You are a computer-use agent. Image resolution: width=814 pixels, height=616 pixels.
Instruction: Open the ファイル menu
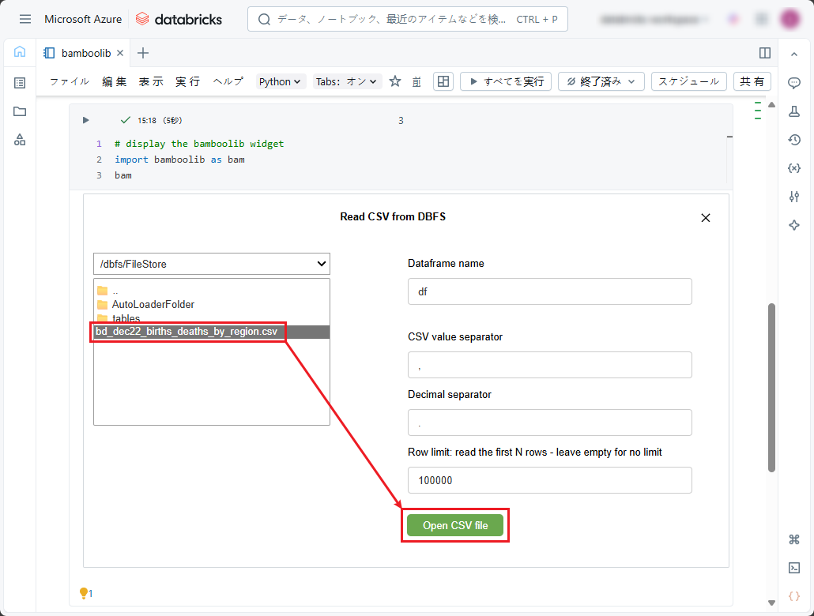pos(69,81)
